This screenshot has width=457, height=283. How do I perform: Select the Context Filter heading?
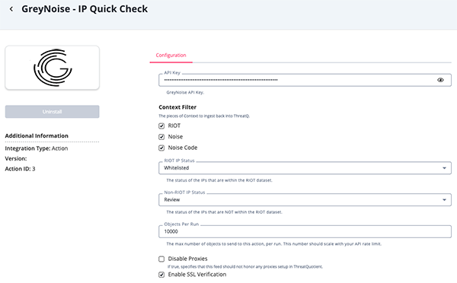[177, 107]
